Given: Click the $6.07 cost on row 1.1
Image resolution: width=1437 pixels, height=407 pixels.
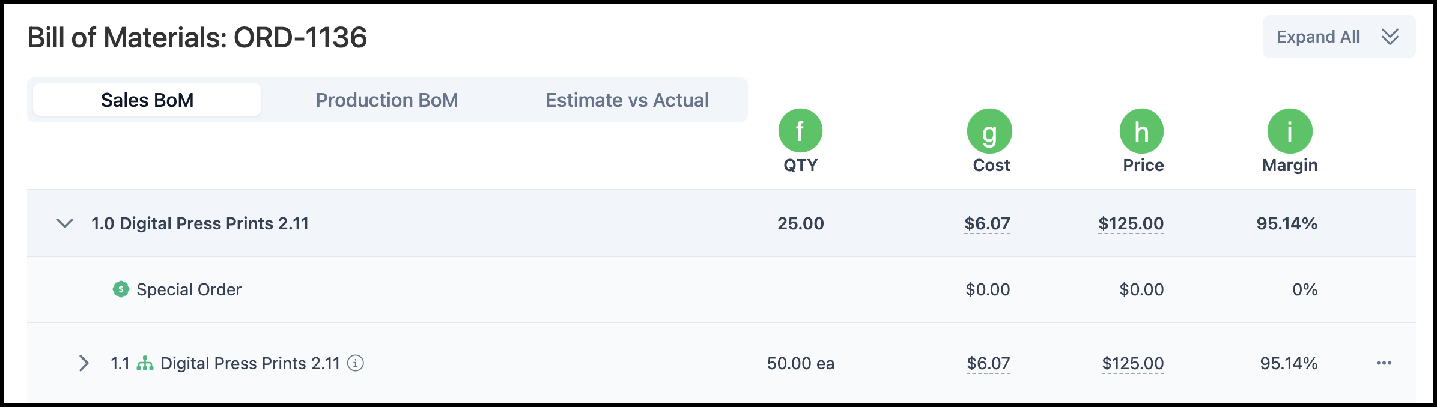Looking at the screenshot, I should 988,363.
